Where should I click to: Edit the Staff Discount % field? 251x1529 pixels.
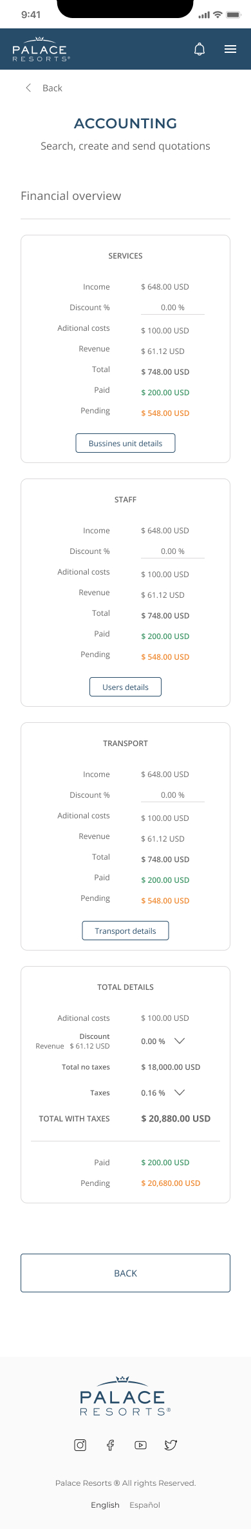172,551
